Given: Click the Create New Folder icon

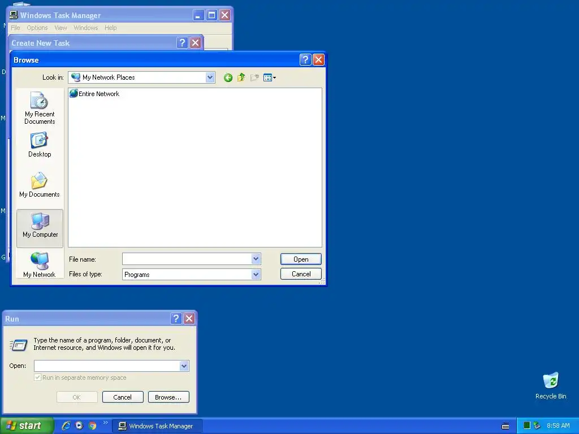Looking at the screenshot, I should tap(254, 77).
